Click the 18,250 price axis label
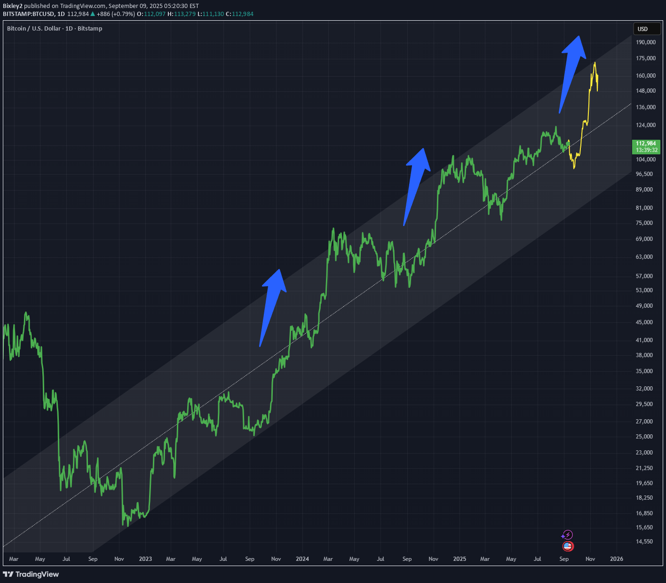The width and height of the screenshot is (666, 583). [644, 498]
